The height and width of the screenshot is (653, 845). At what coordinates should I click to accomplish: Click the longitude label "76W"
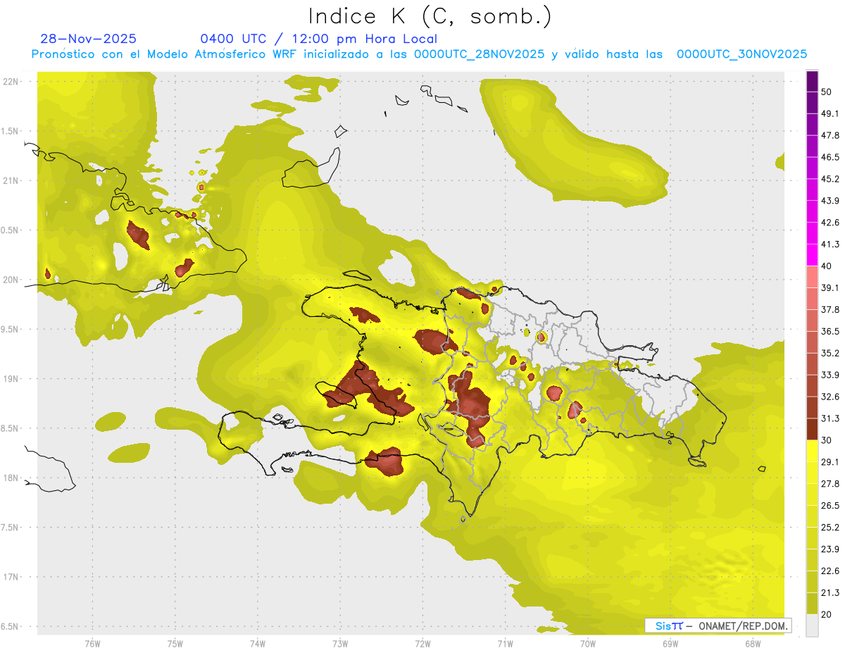click(92, 644)
